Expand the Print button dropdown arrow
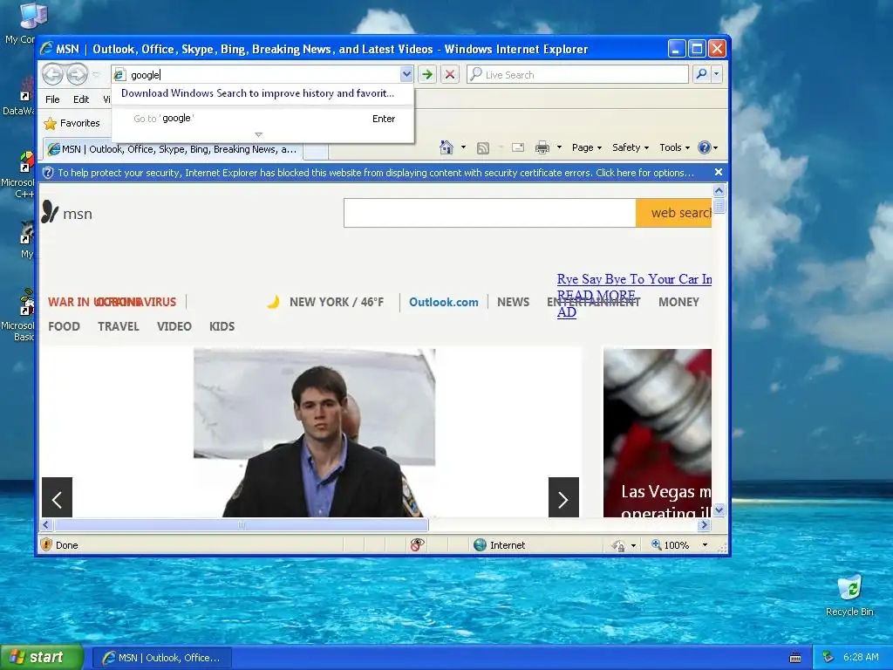The height and width of the screenshot is (670, 893). pos(559,147)
